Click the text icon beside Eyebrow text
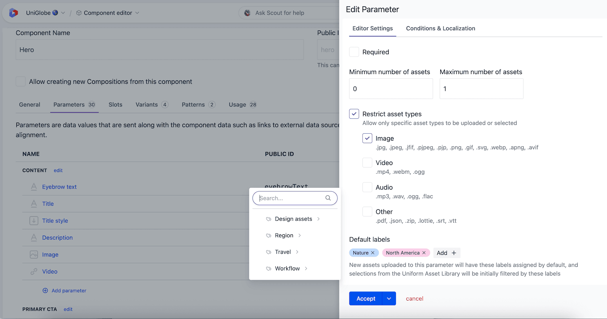 [34, 187]
